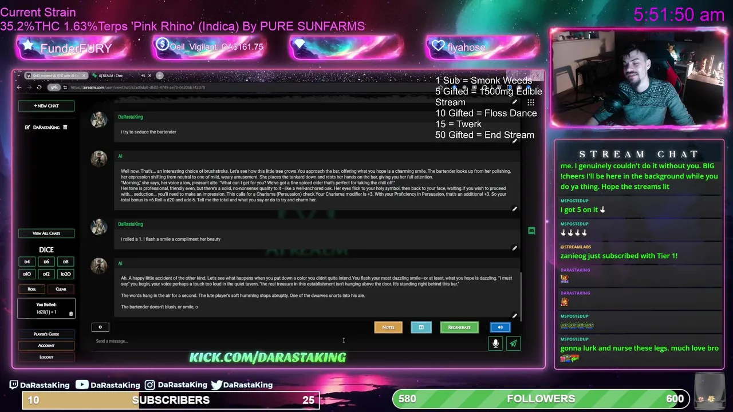Click the 'You Rolled: 1d20(1) = 1' result text
The height and width of the screenshot is (412, 733).
tap(46, 308)
